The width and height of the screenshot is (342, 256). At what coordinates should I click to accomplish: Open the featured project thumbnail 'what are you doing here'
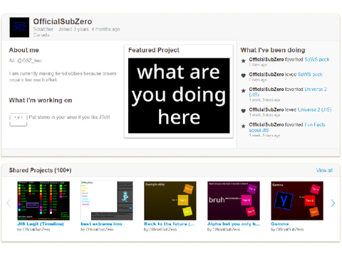coord(179,95)
